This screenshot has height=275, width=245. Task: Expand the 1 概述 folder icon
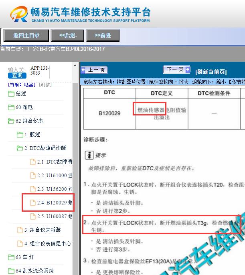click(20, 135)
